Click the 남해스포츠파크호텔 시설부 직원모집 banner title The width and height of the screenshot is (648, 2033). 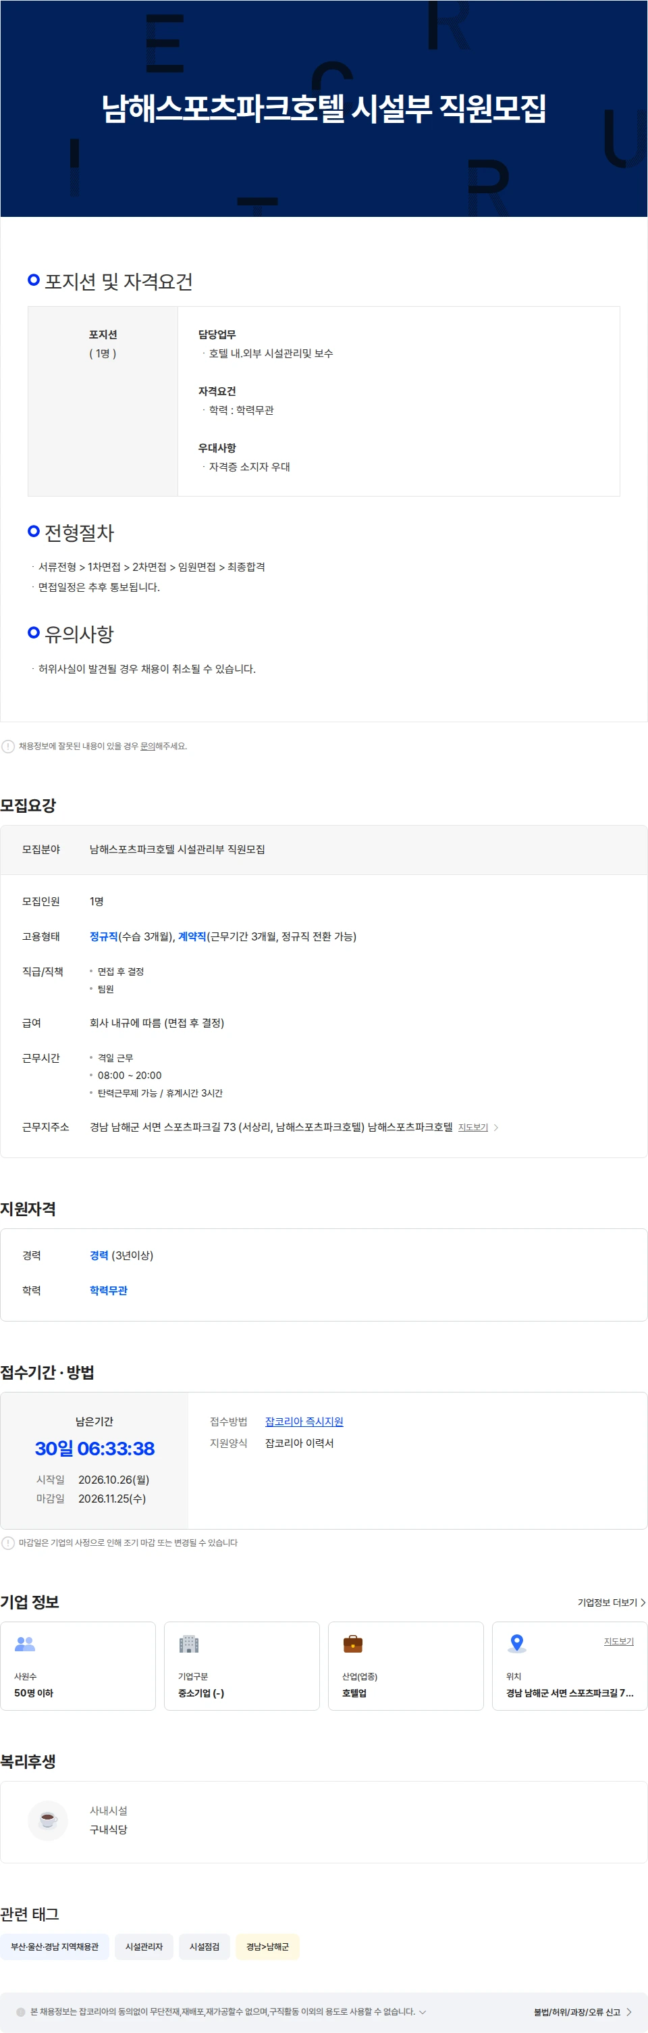click(x=324, y=108)
